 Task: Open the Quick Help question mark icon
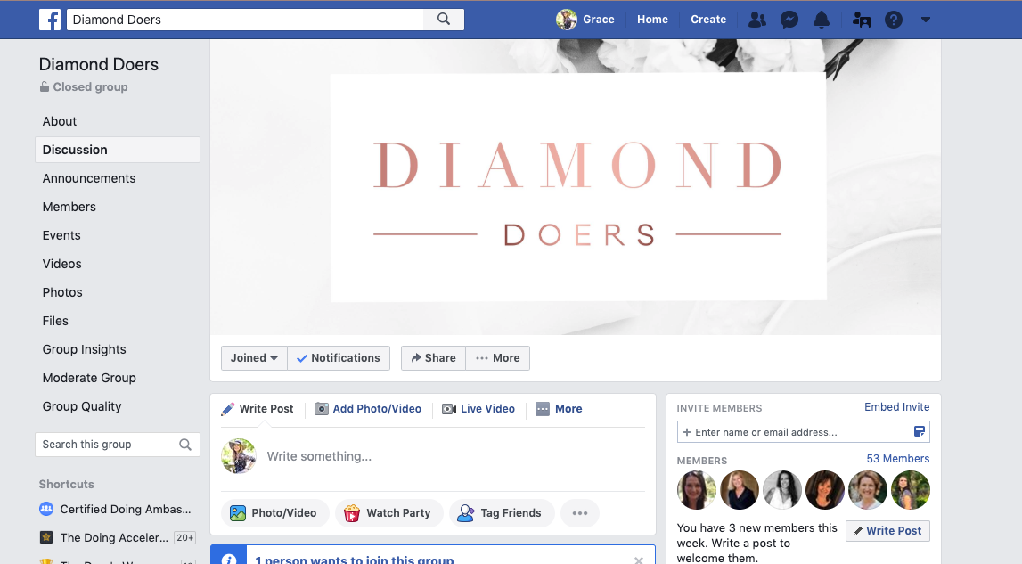tap(893, 20)
